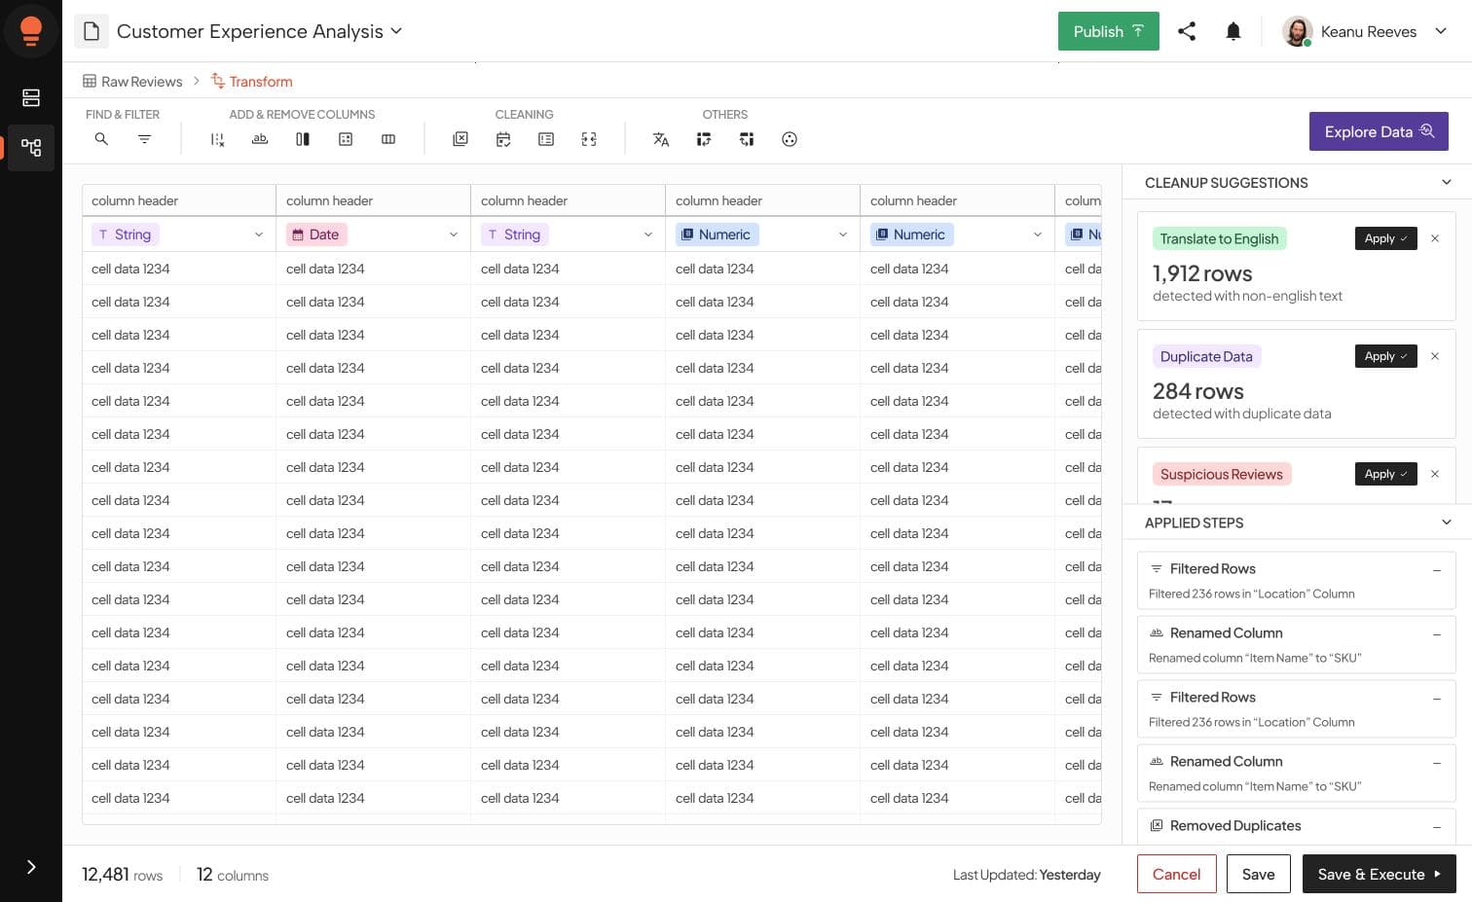Click the Explore Data button
Image resolution: width=1472 pixels, height=902 pixels.
click(1379, 131)
